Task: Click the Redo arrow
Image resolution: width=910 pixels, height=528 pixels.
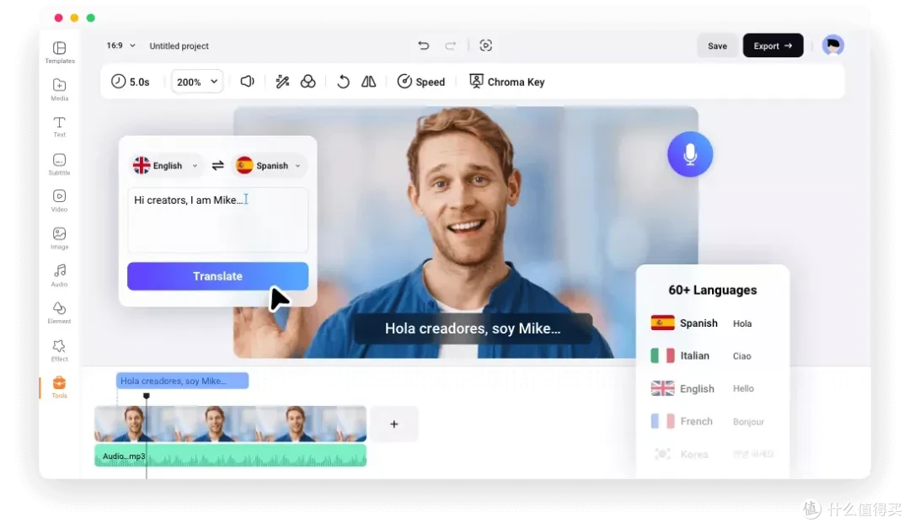Action: pos(450,45)
